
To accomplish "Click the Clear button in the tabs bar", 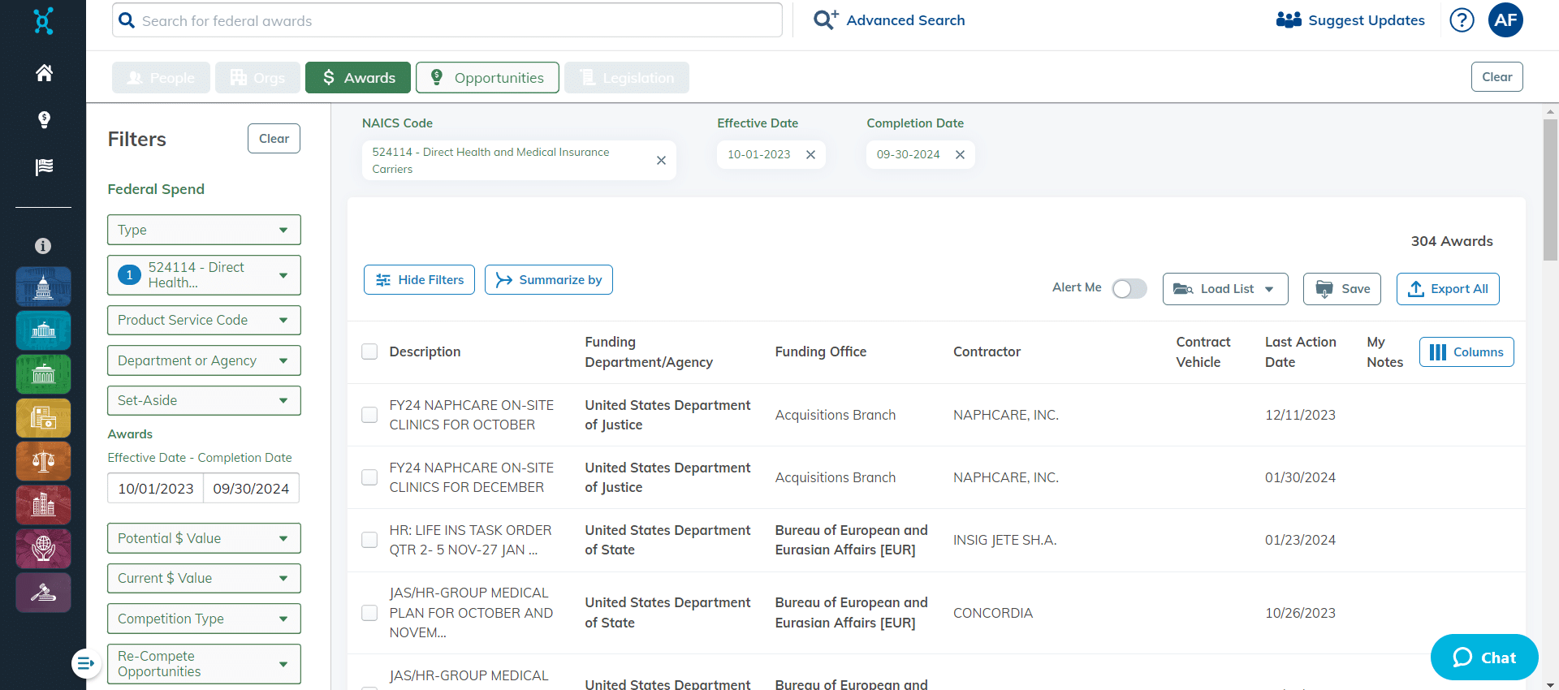I will [1496, 77].
